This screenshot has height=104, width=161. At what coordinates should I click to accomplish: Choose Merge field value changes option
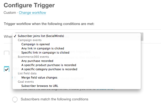coord(40,77)
